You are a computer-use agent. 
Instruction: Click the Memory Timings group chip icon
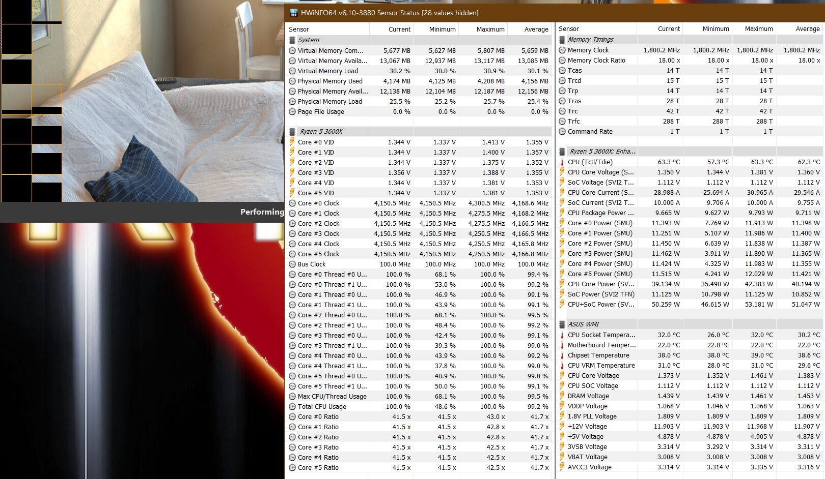coord(562,40)
